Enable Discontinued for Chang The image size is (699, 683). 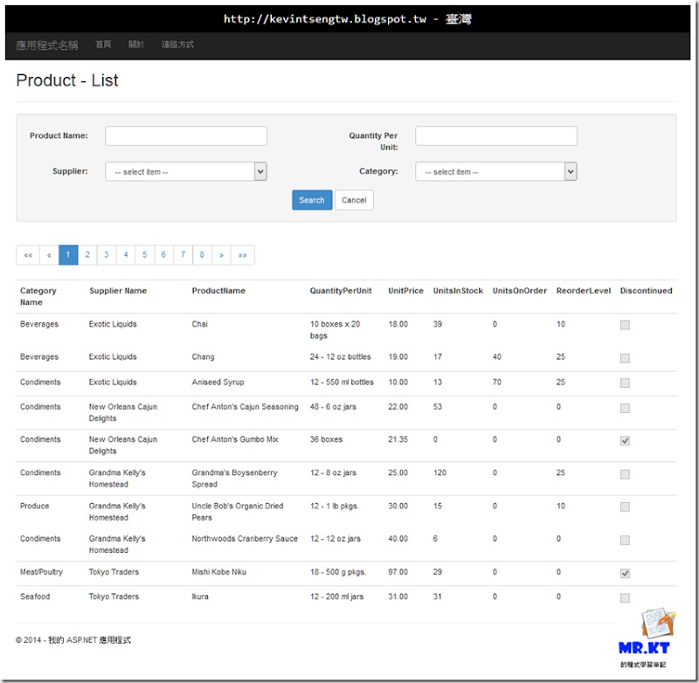coord(625,357)
